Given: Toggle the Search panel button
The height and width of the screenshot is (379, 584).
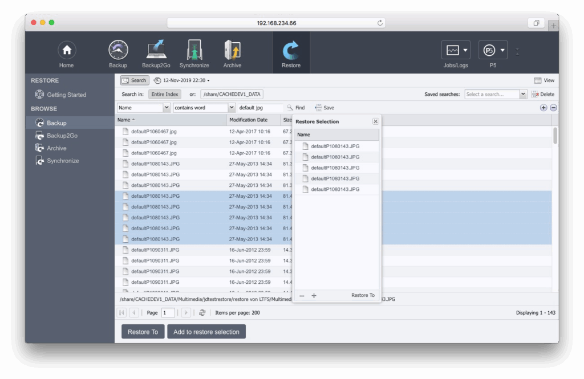Looking at the screenshot, I should point(134,80).
